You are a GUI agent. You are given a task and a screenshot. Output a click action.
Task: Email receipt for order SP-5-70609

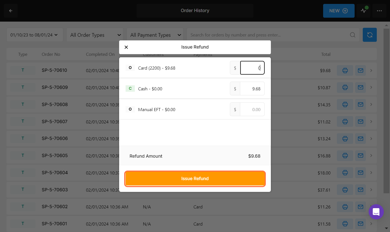[360, 88]
